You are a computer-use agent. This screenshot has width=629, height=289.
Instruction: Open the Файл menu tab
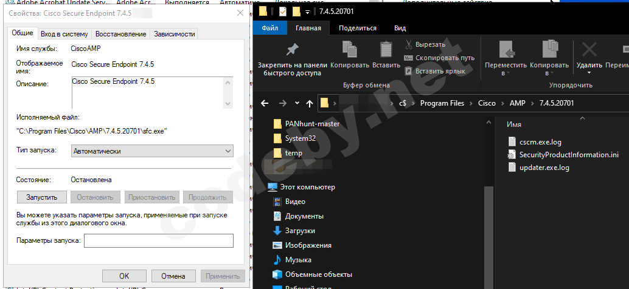(x=270, y=28)
